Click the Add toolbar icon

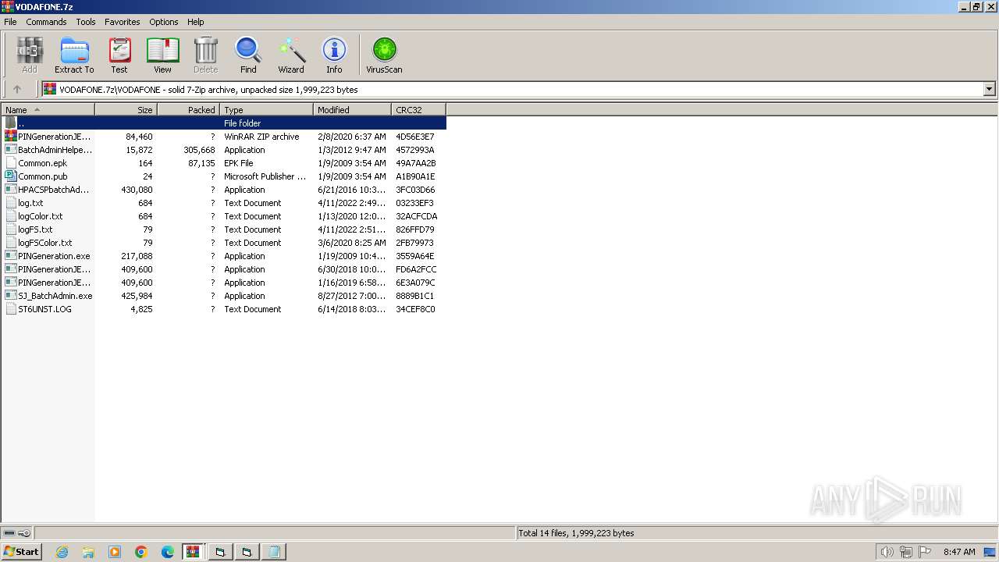point(30,55)
